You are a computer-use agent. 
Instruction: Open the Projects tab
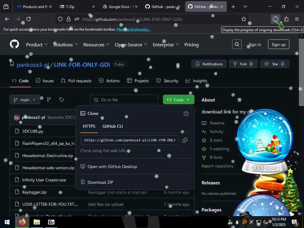tap(138, 81)
